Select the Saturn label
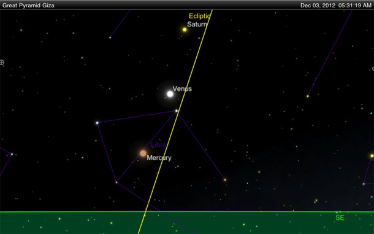Viewport: 374px width, 234px height. pyautogui.click(x=197, y=24)
